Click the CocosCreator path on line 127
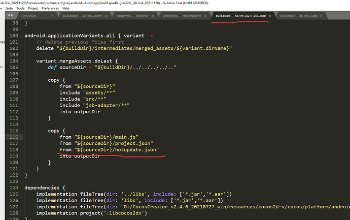The image size is (350, 220). point(235,207)
